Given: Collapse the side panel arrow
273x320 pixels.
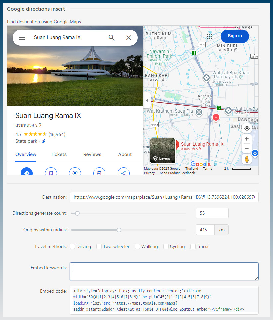Looking at the screenshot, I should coord(147,100).
